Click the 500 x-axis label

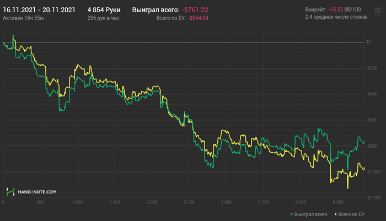[x=40, y=202]
